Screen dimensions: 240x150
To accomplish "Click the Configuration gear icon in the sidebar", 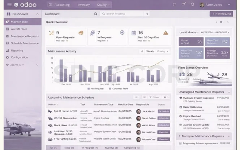I will point(7,57).
